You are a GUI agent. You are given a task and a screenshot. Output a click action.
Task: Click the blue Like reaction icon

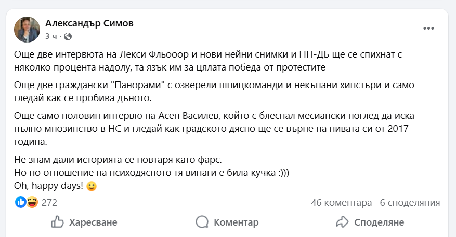coord(21,202)
